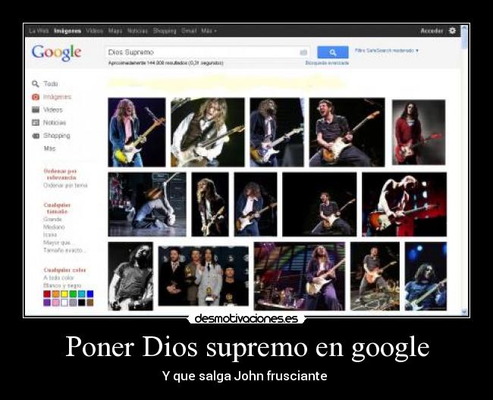Click the Acceder sign-in link
The image size is (493, 400).
tap(432, 31)
